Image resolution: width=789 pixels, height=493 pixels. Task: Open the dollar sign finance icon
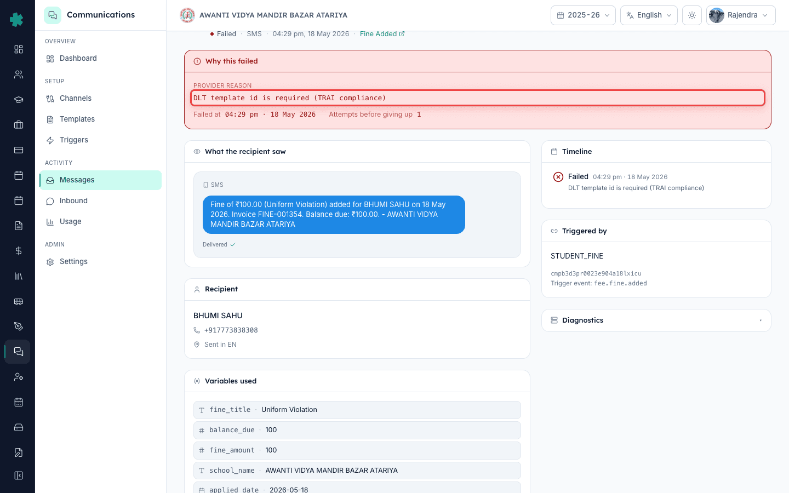[x=19, y=251]
